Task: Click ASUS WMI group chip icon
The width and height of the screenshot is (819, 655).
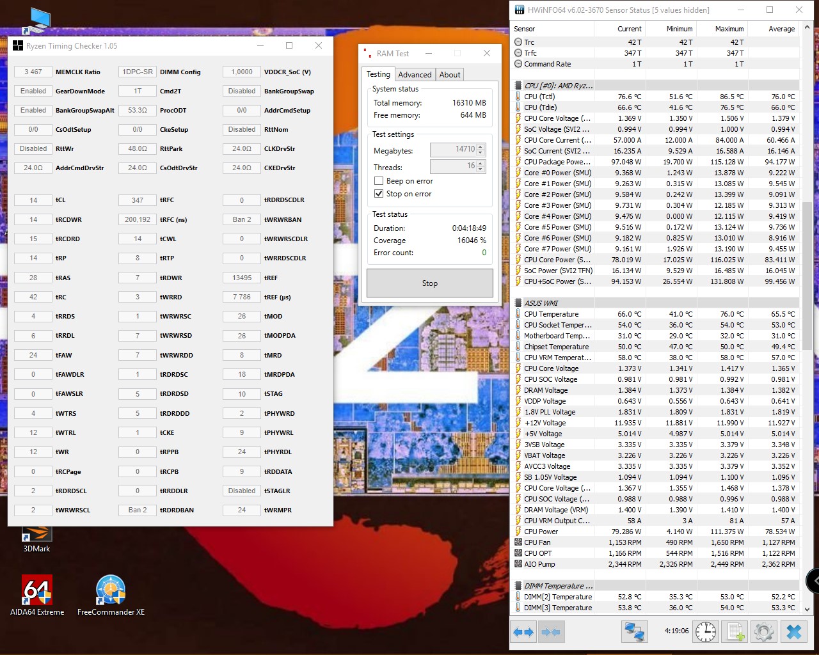Action: [x=518, y=303]
